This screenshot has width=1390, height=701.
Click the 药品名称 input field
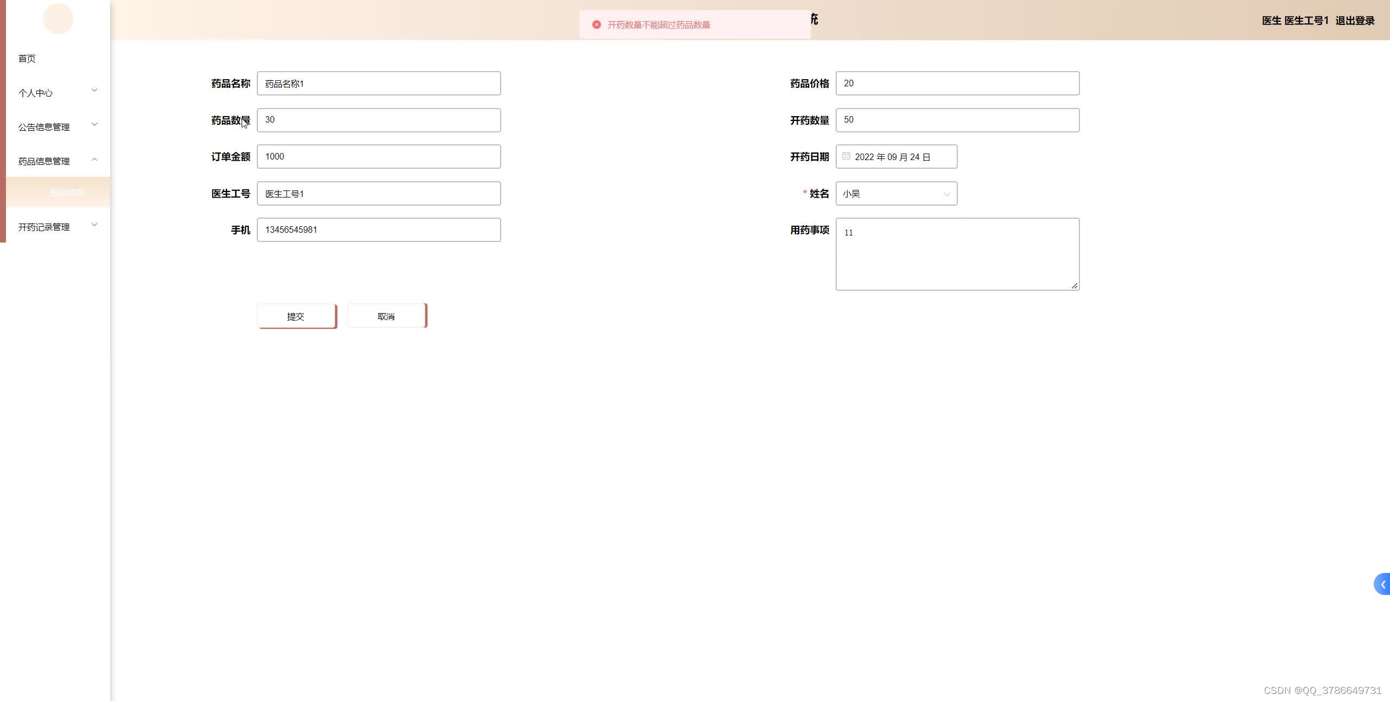[x=378, y=84]
